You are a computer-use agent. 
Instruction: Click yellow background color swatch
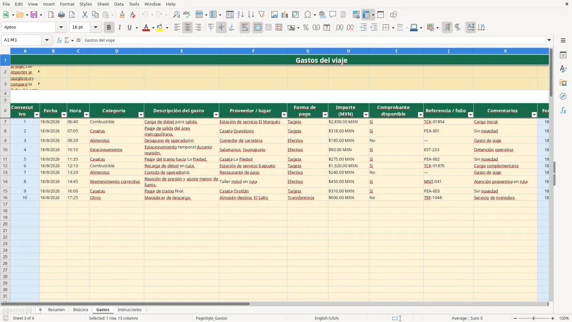point(160,28)
